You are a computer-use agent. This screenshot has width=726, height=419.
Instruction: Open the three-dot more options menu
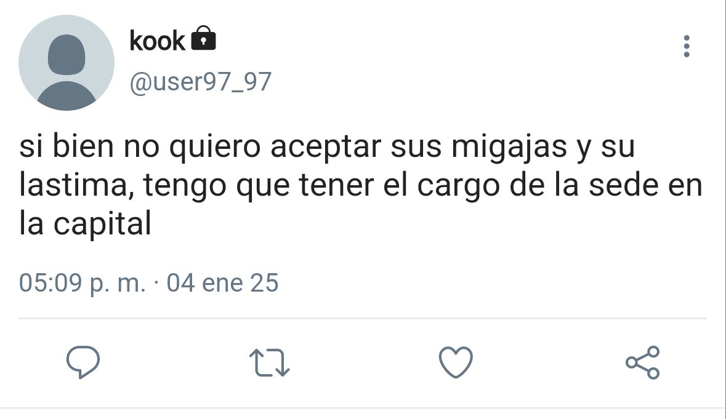point(687,46)
